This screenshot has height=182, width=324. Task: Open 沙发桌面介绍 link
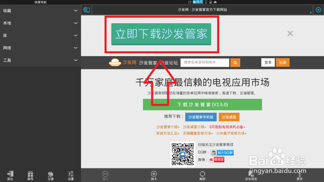[x=194, y=127]
